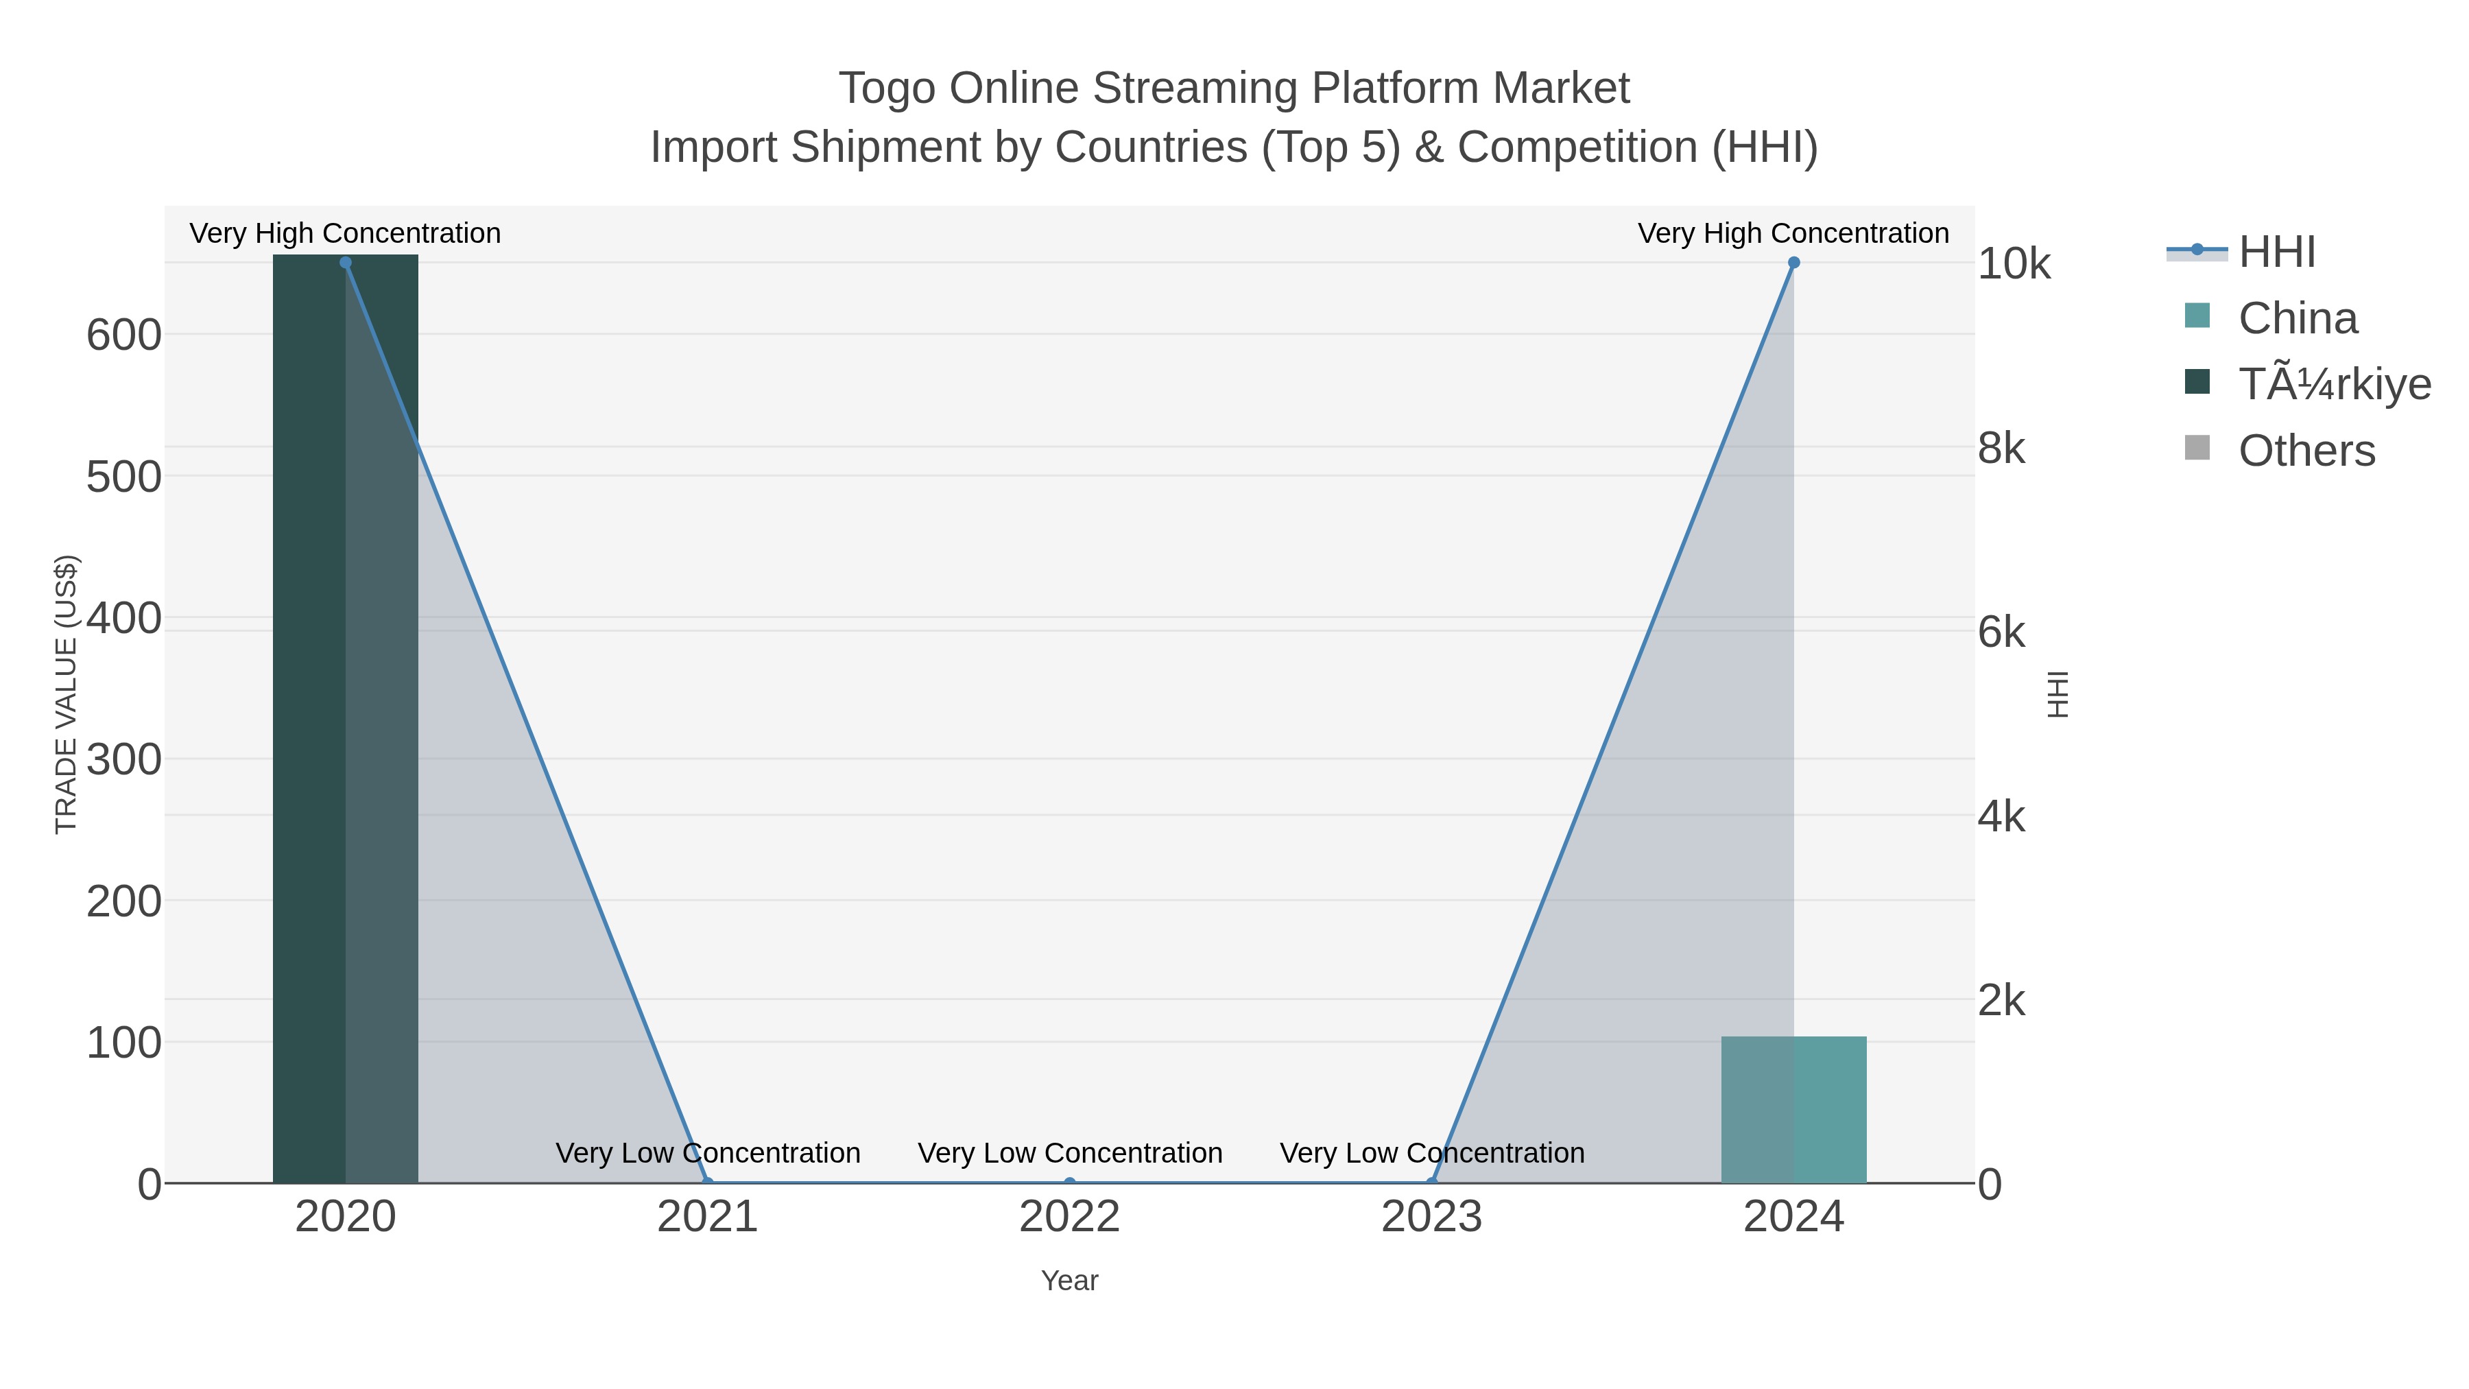
Task: Click the 'Togo Online Streaming Platform Market' title
Action: tap(1234, 88)
